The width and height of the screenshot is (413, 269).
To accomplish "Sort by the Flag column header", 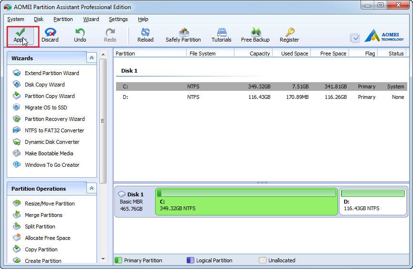I will click(x=363, y=53).
